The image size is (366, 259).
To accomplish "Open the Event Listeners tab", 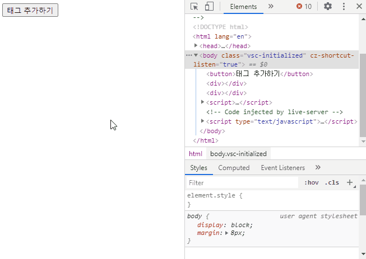I will pos(283,168).
